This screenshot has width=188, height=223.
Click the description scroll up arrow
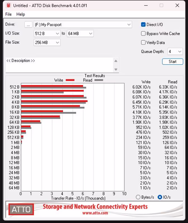click(116, 61)
